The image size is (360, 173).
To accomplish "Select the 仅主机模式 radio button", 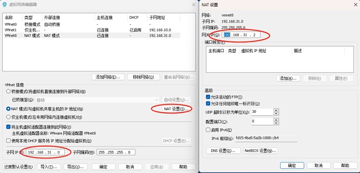I will [x=8, y=117].
